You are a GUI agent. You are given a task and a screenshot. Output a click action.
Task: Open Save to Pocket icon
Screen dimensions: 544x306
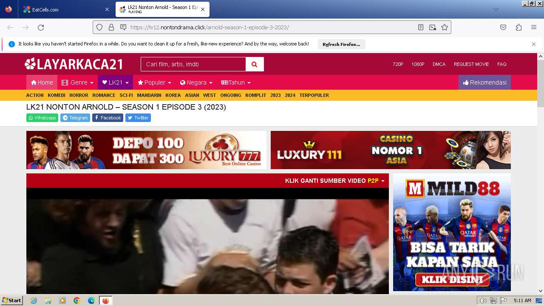tap(503, 27)
